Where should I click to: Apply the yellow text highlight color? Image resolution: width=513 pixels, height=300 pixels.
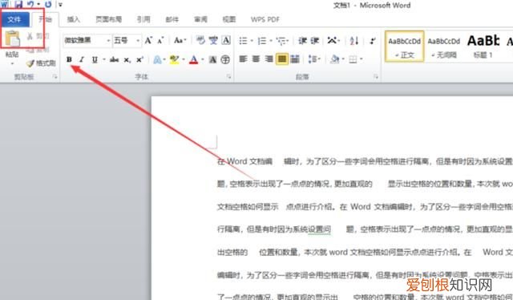coord(175,59)
